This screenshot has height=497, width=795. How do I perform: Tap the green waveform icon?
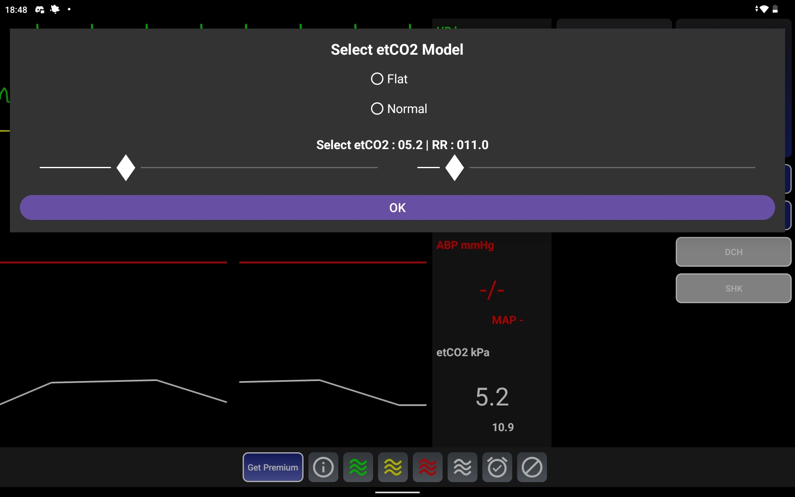coord(358,467)
